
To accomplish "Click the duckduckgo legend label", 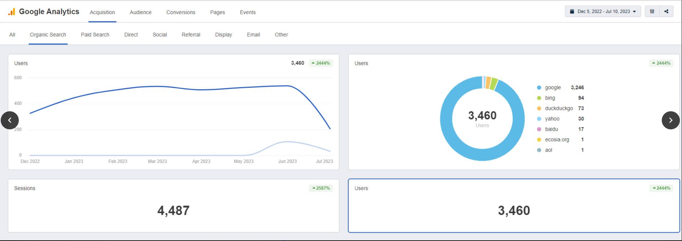I will [x=559, y=108].
